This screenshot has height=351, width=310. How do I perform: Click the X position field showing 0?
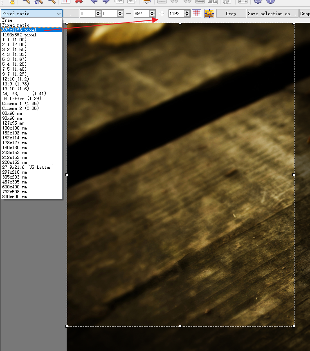click(88, 13)
